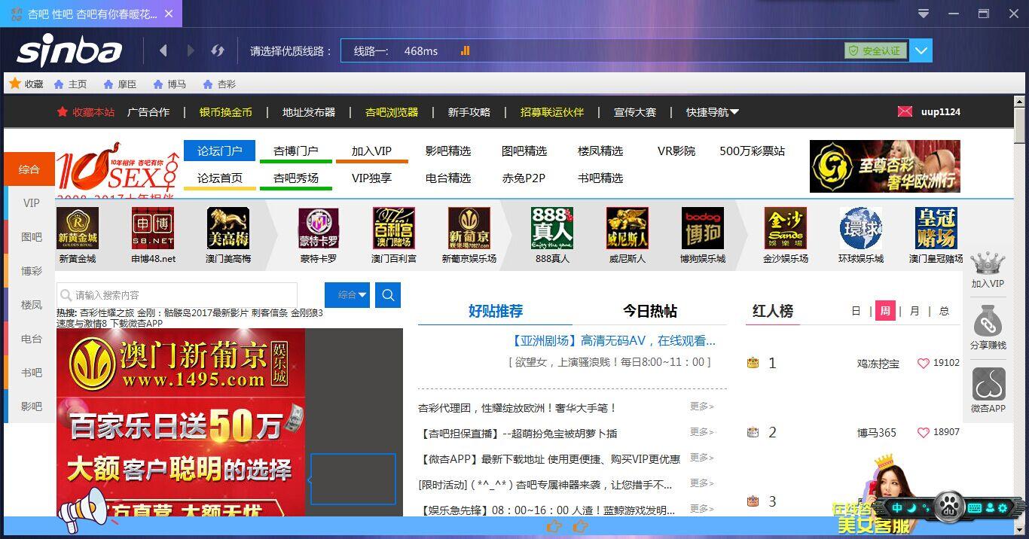Screen dimensions: 1029x539
Task: Select 日 ranking period
Action: 856,311
